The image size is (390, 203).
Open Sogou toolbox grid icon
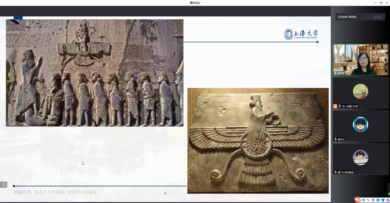point(388,200)
